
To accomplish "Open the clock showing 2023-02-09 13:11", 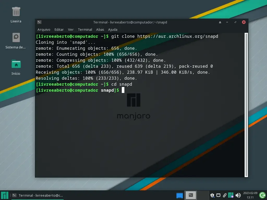I will click(250, 195).
